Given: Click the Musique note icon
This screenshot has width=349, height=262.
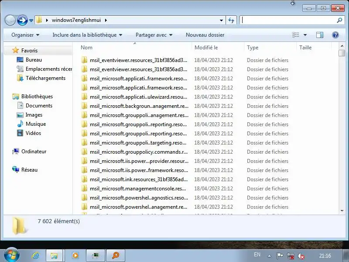Looking at the screenshot, I should tap(20, 124).
